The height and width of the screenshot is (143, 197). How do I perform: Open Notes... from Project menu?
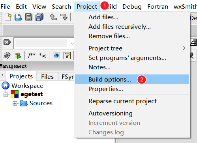coord(132,67)
